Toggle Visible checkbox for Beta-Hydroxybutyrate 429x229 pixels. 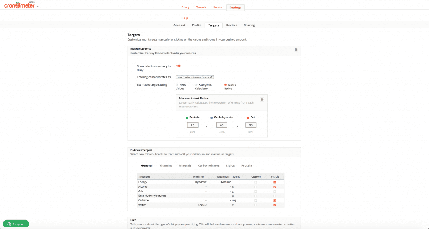[274, 196]
